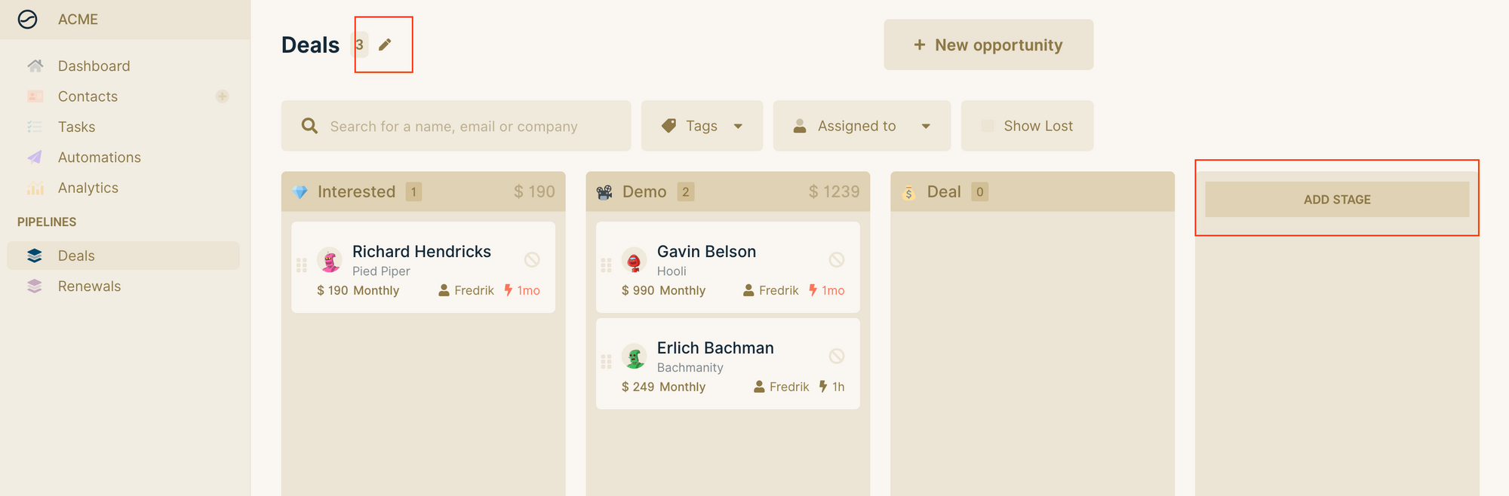Click the ACME logo icon

tap(28, 19)
